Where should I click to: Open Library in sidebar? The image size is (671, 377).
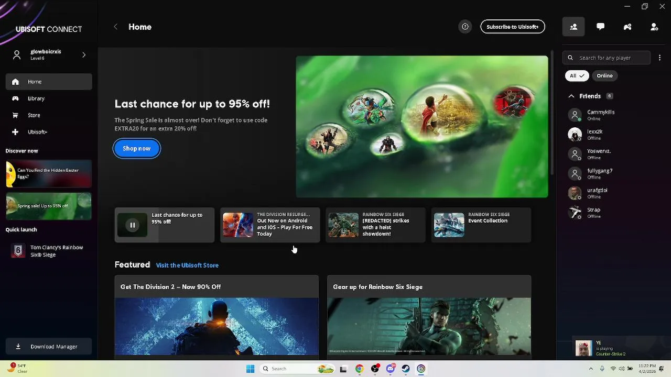[x=49, y=98]
